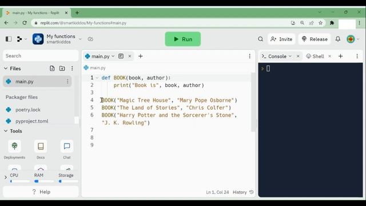
Task: Click the editor tab layout icon
Action: point(121,56)
